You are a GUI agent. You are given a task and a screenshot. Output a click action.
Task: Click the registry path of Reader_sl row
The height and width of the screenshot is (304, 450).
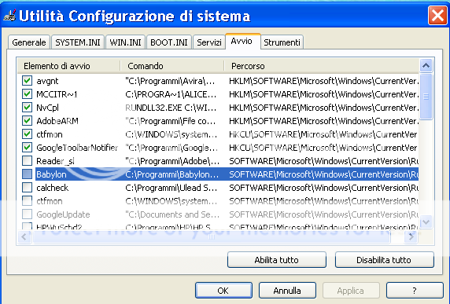point(323,161)
